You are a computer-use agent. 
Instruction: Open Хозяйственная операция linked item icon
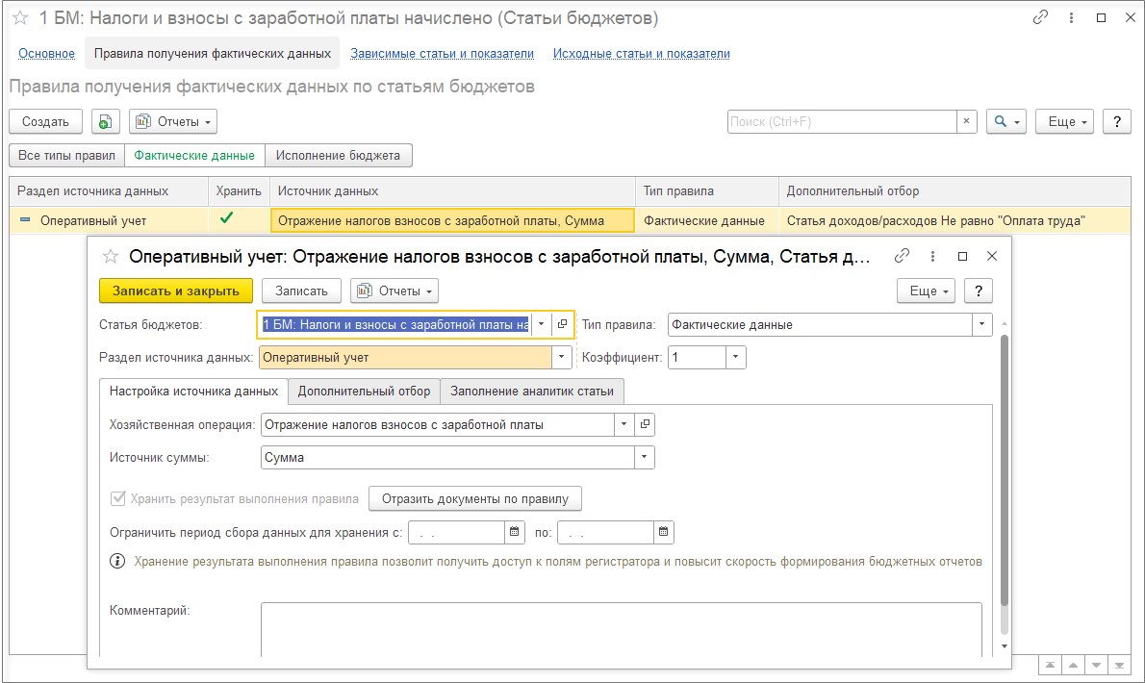pos(645,424)
